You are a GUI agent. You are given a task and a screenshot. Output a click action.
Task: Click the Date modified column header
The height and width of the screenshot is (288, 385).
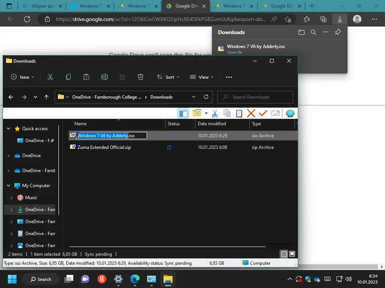click(212, 124)
